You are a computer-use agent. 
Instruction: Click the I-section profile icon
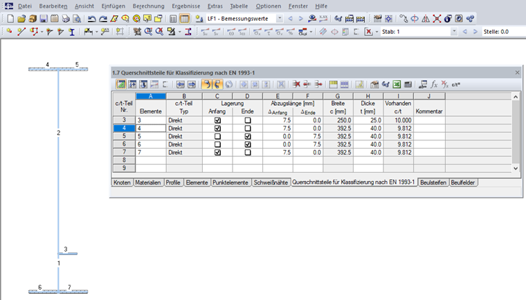click(72, 32)
